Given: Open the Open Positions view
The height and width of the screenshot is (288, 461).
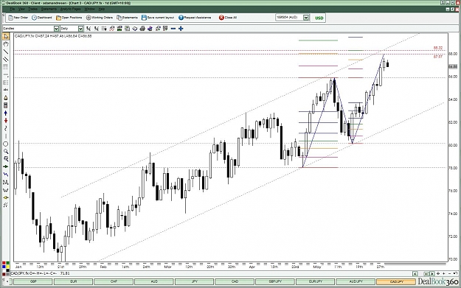Looking at the screenshot, I should (x=69, y=18).
